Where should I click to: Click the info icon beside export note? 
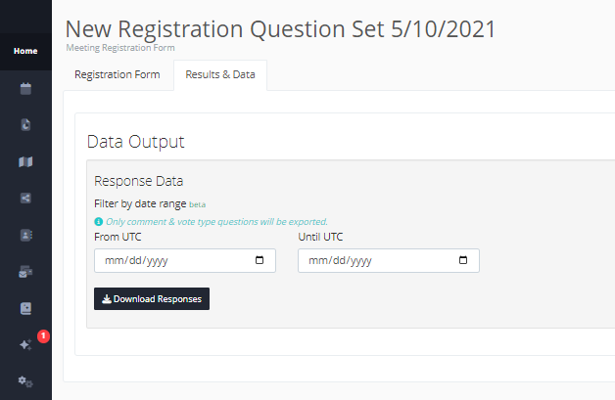click(98, 222)
